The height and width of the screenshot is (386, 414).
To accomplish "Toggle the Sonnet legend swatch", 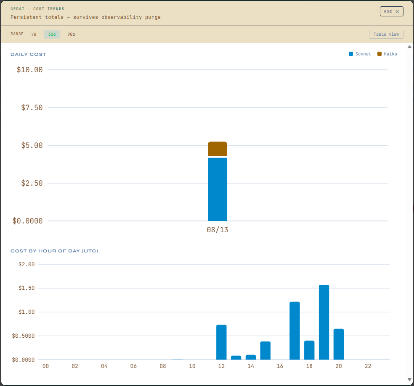I will (x=350, y=54).
